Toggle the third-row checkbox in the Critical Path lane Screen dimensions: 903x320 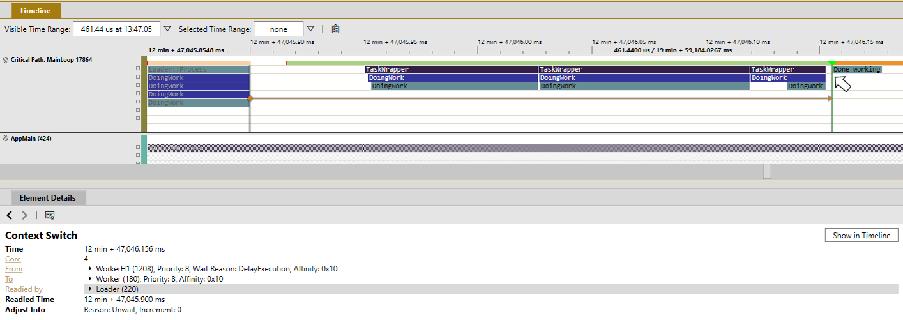[x=138, y=86]
